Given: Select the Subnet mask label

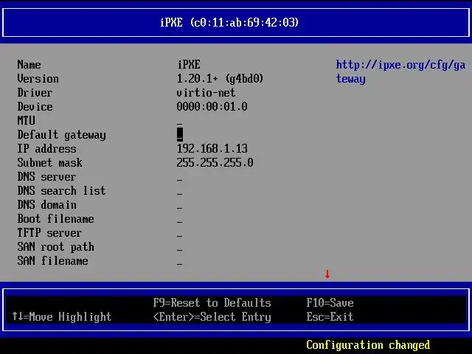Looking at the screenshot, I should coord(49,163).
